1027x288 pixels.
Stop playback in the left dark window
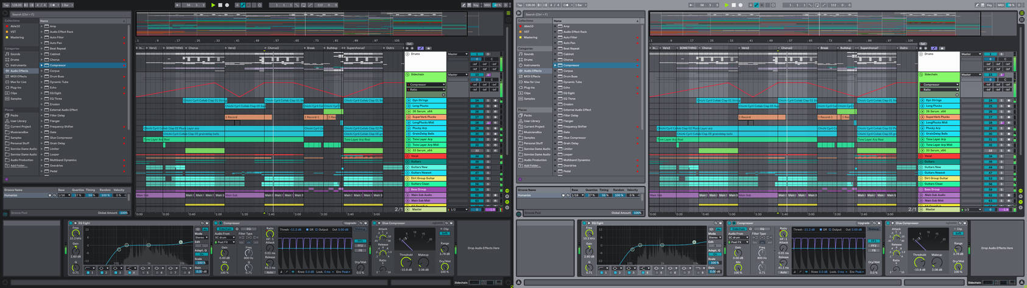tap(221, 5)
